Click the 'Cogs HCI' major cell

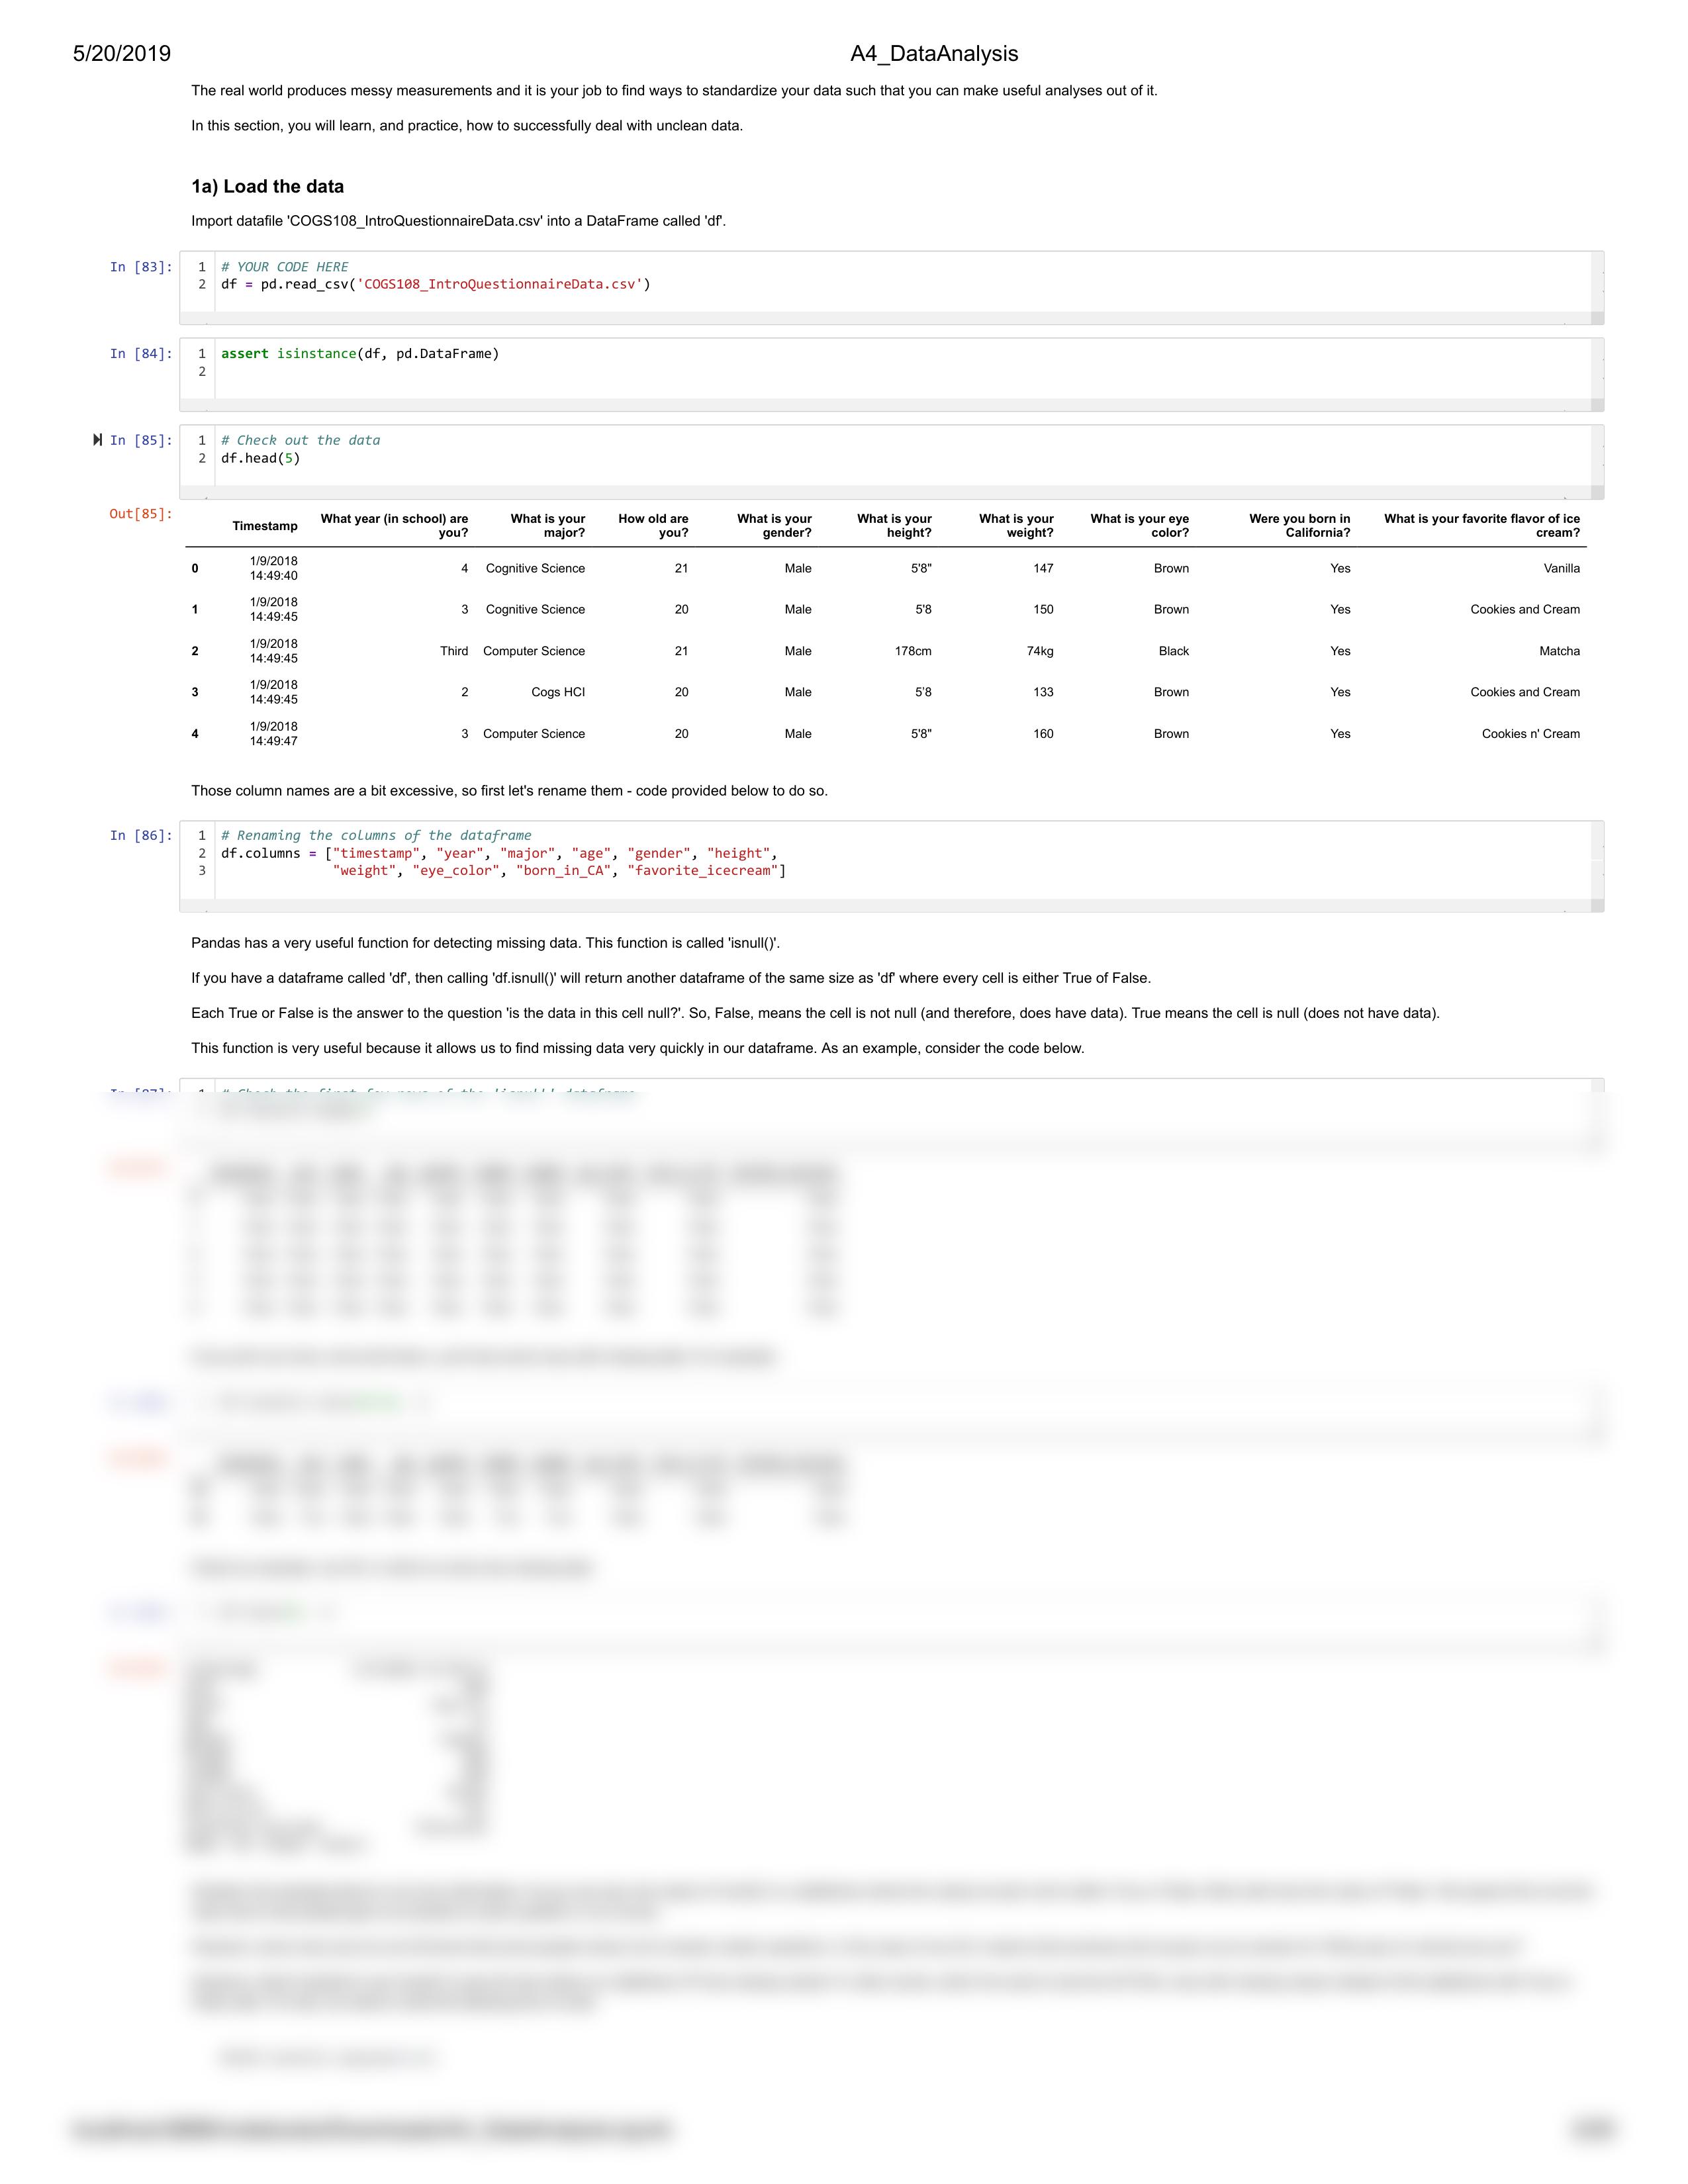click(x=558, y=692)
